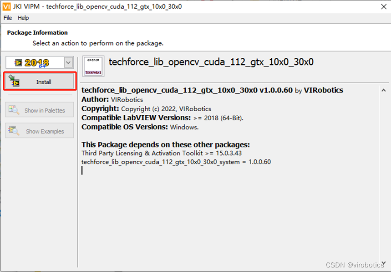Viewport: 391px width, 272px height.
Task: Click the install package icon on Install button
Action: pyautogui.click(x=14, y=81)
